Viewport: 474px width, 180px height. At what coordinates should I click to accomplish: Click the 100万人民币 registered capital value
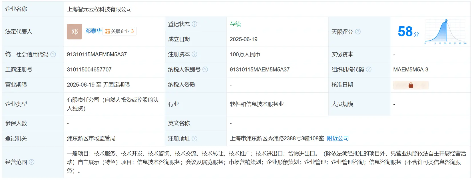click(x=245, y=54)
